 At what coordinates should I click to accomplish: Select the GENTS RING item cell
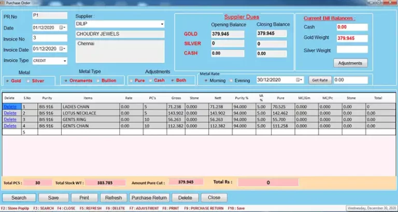click(90, 119)
